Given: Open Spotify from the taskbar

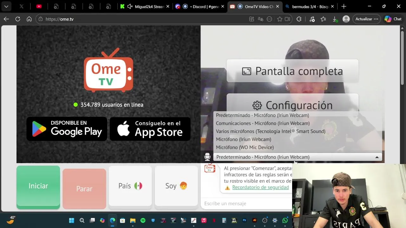Looking at the screenshot, I should click(143, 220).
